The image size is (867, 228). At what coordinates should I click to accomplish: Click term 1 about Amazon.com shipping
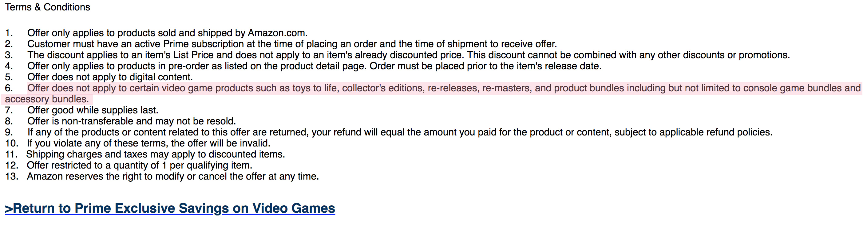click(167, 33)
